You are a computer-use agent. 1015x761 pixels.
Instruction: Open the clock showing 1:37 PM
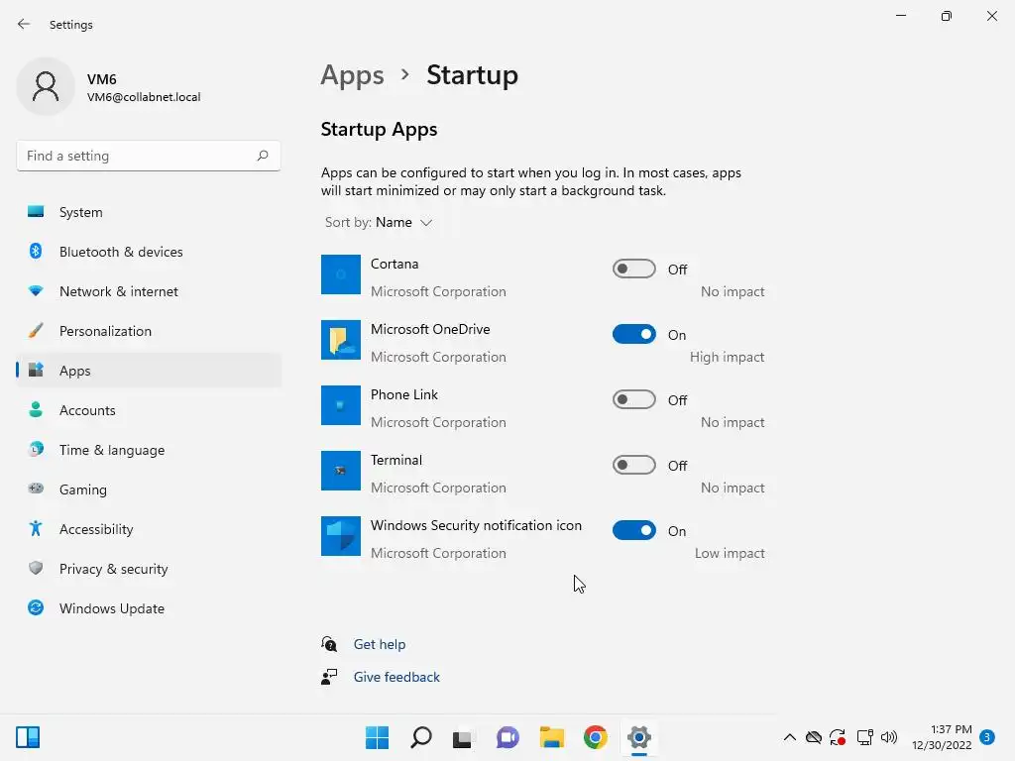tap(942, 737)
